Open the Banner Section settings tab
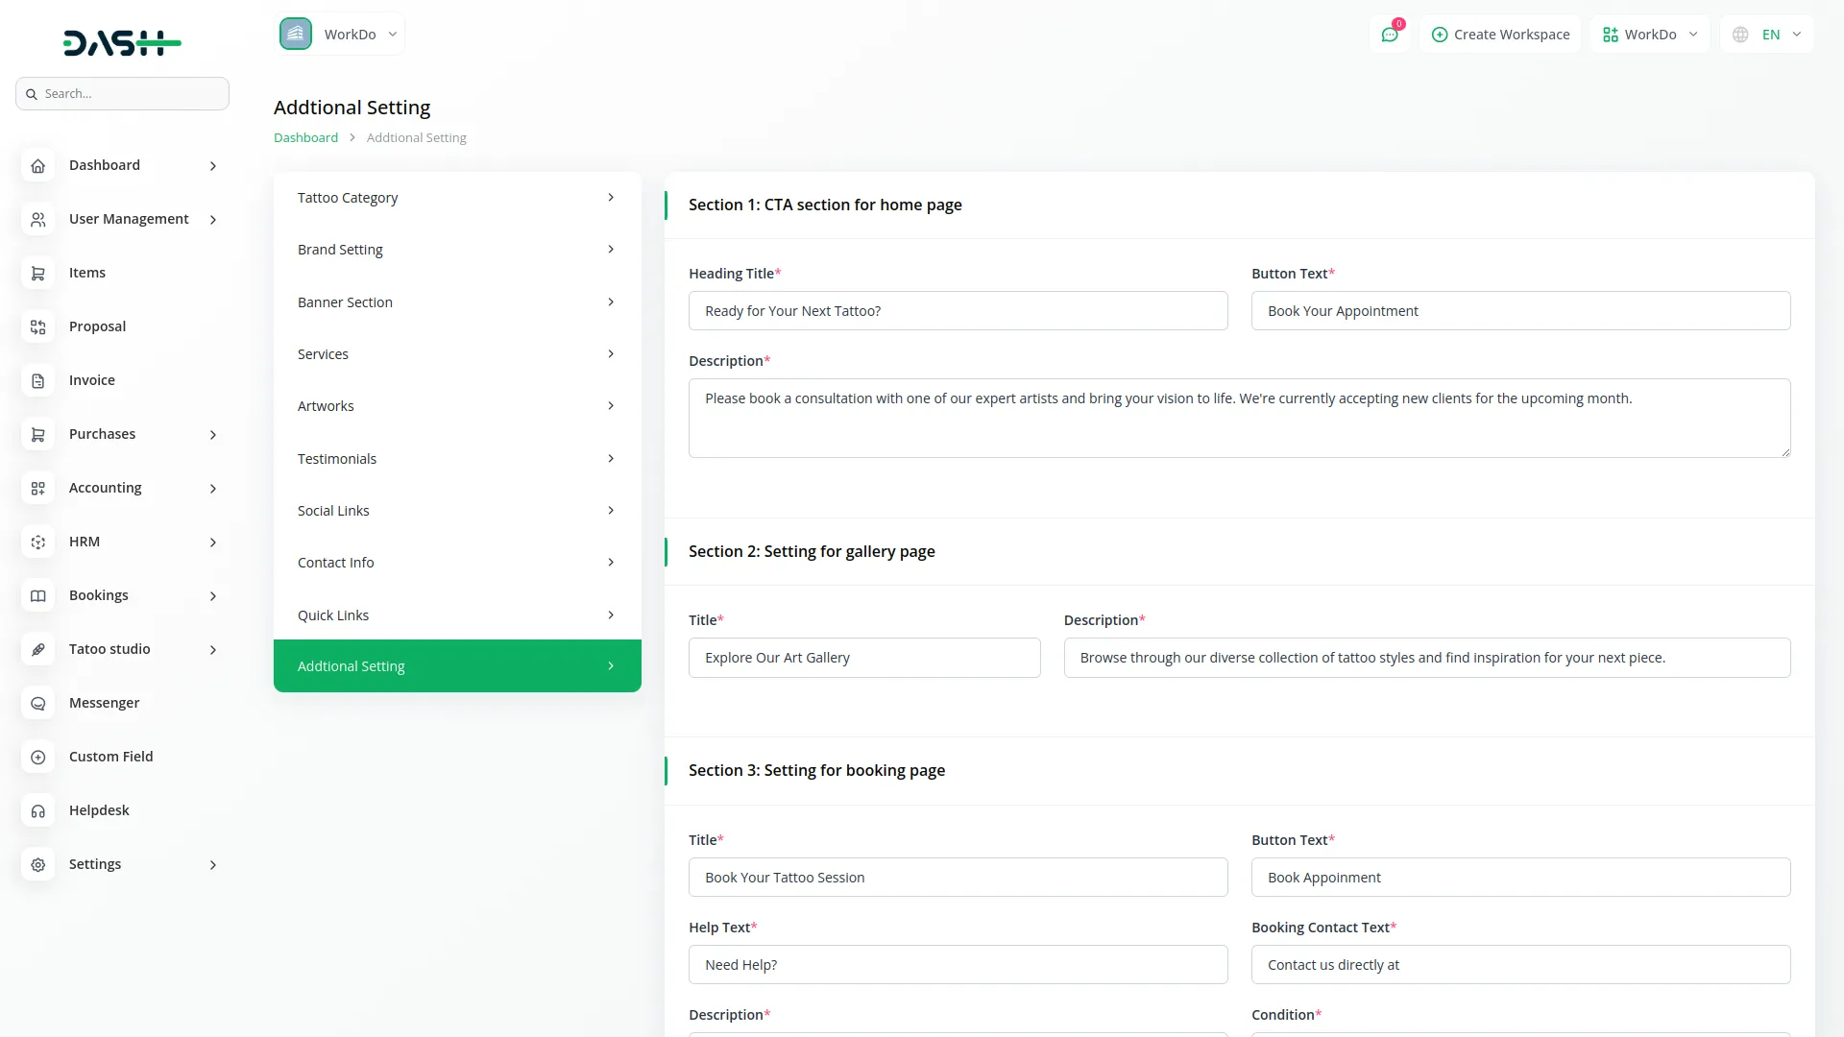Viewport: 1844px width, 1037px height. coord(456,302)
